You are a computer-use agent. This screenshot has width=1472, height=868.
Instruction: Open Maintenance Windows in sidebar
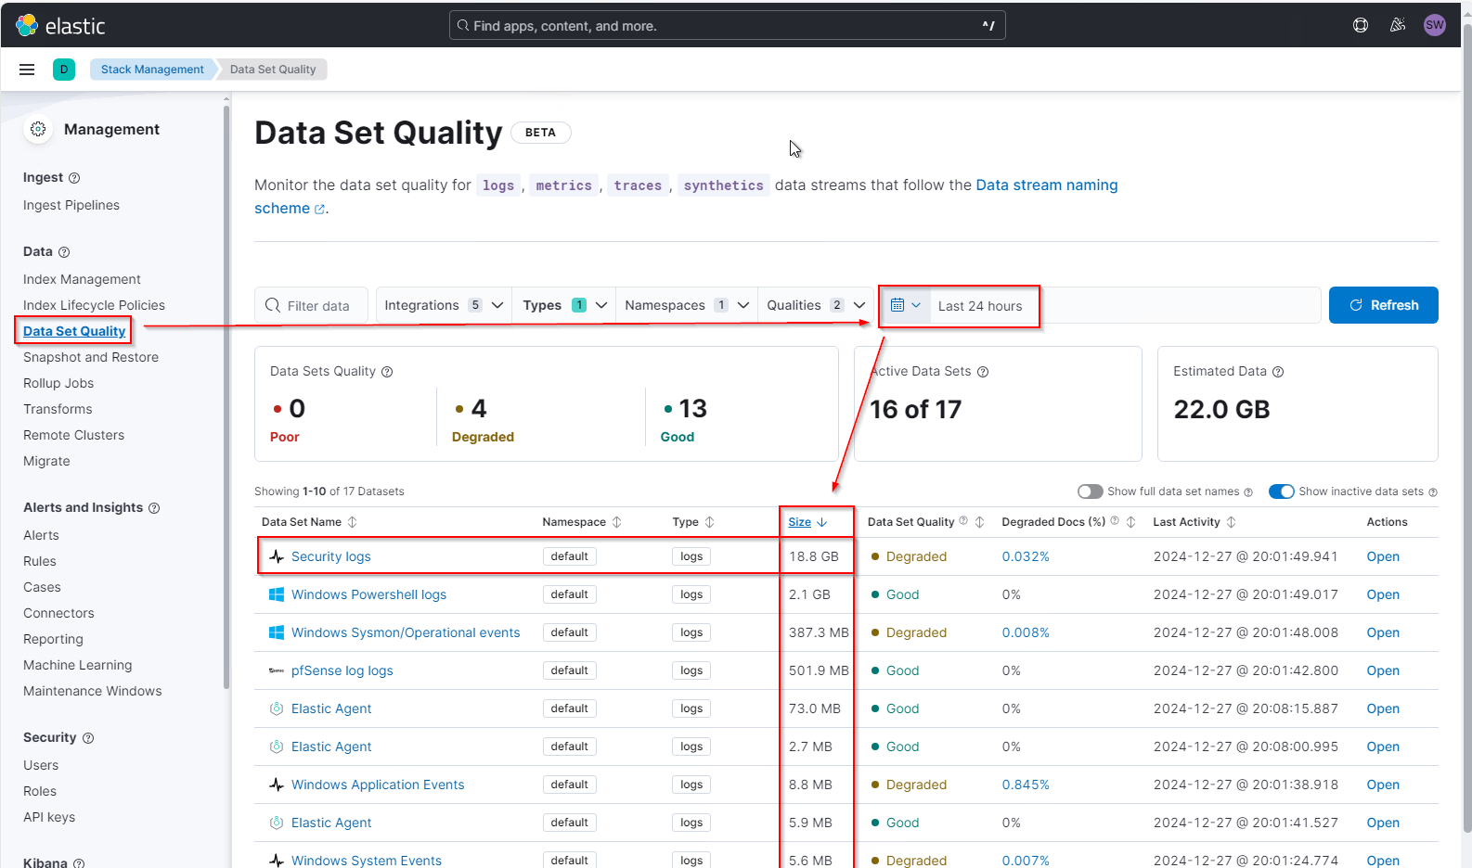tap(93, 691)
